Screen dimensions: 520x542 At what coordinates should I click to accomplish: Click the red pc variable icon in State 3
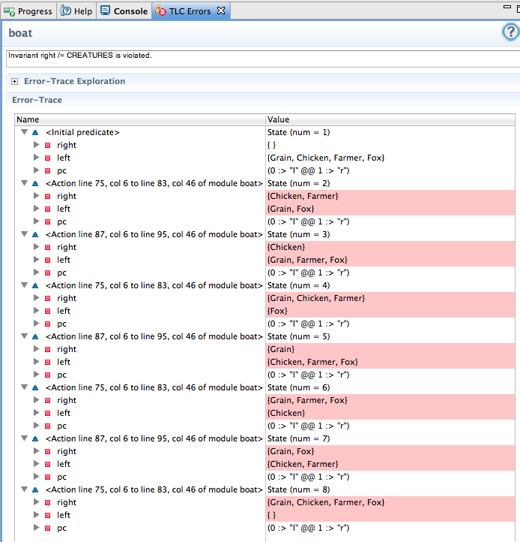pyautogui.click(x=47, y=273)
